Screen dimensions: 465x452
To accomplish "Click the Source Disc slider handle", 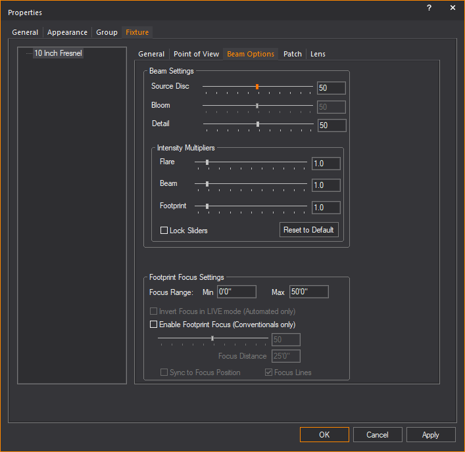I will click(257, 86).
